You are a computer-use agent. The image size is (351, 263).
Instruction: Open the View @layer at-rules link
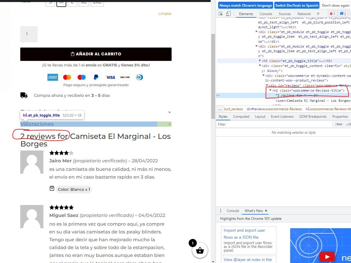[x=248, y=260]
